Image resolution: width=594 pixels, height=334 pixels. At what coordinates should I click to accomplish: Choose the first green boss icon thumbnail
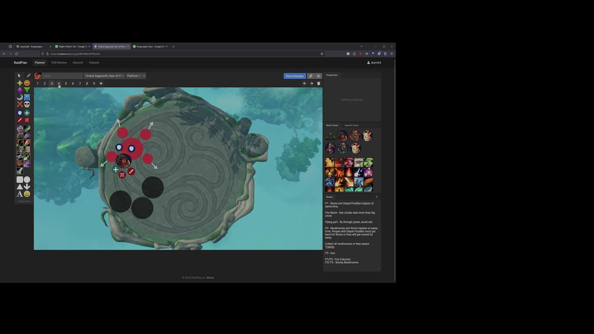coord(330,136)
